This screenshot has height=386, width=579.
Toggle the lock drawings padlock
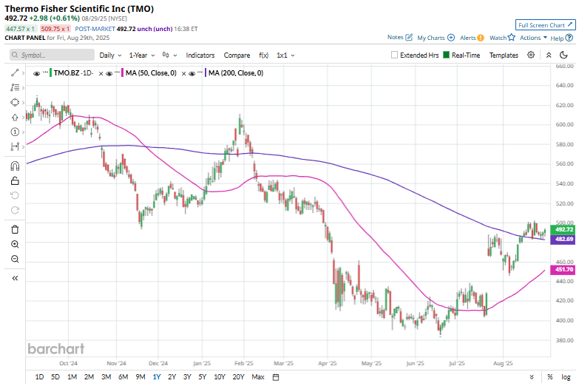pos(15,180)
